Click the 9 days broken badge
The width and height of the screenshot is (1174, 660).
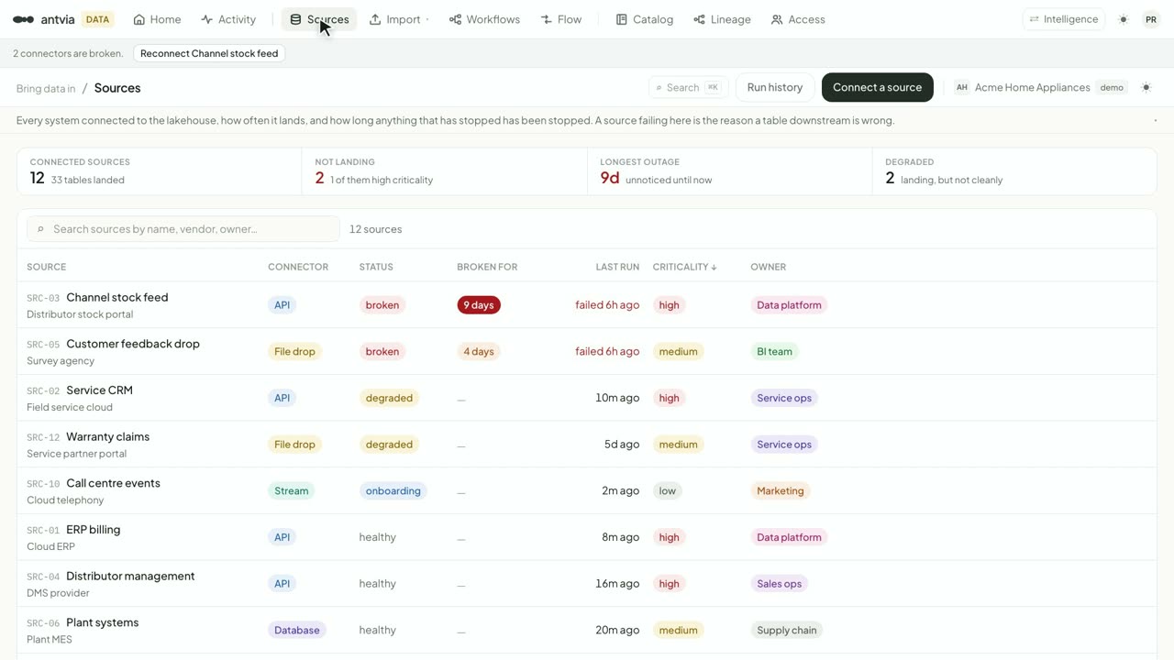click(479, 305)
